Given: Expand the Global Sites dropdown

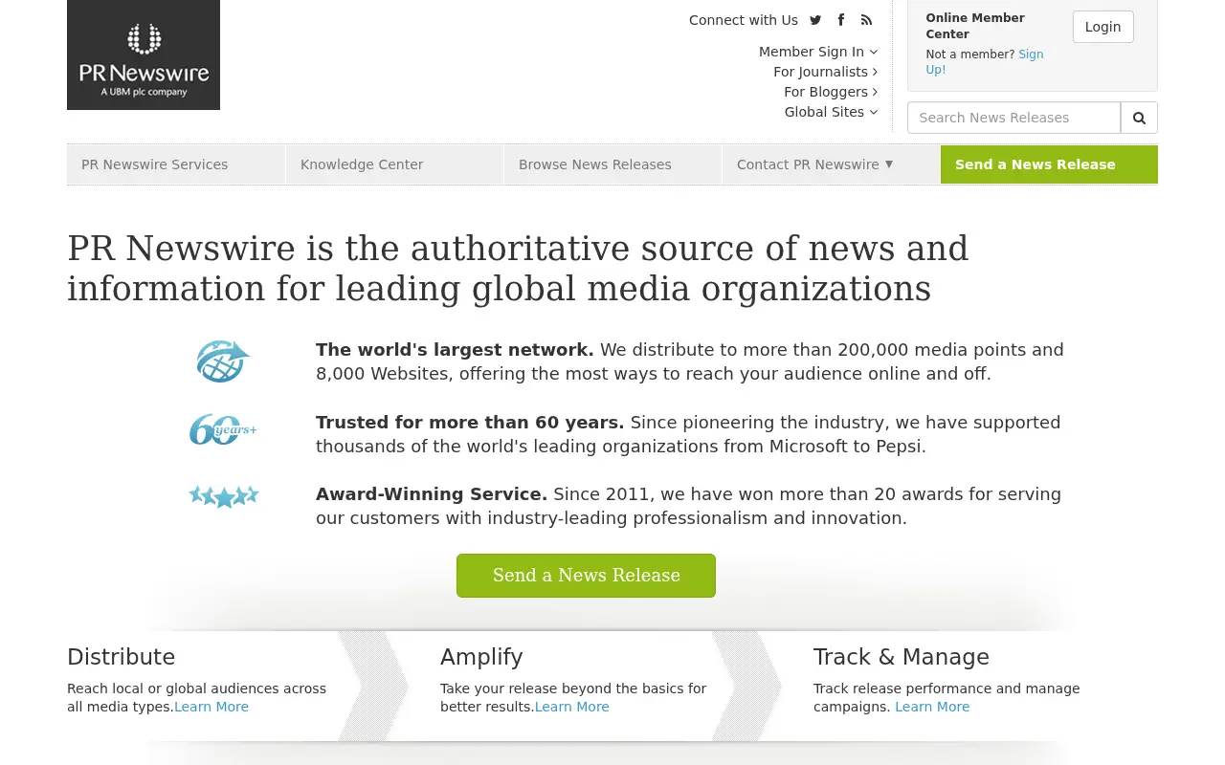Looking at the screenshot, I should (x=831, y=112).
